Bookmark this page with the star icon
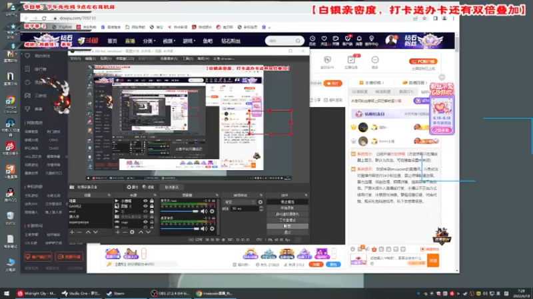533x299 pixels. (424, 19)
